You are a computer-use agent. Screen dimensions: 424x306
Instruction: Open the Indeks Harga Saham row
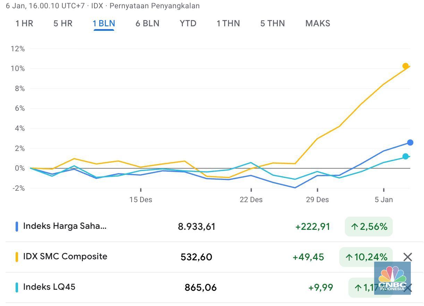65,226
